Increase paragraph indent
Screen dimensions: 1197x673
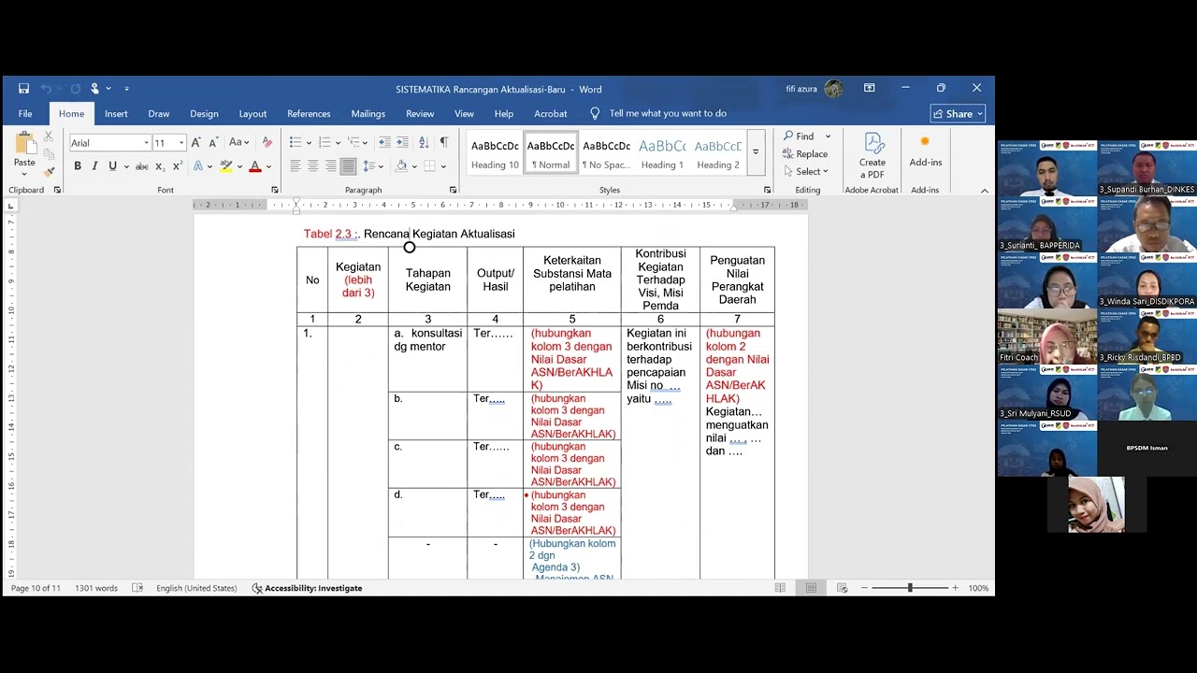(x=402, y=143)
